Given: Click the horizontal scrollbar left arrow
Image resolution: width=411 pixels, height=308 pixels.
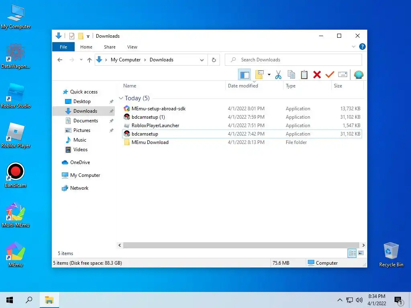Looking at the screenshot, I should 120,245.
